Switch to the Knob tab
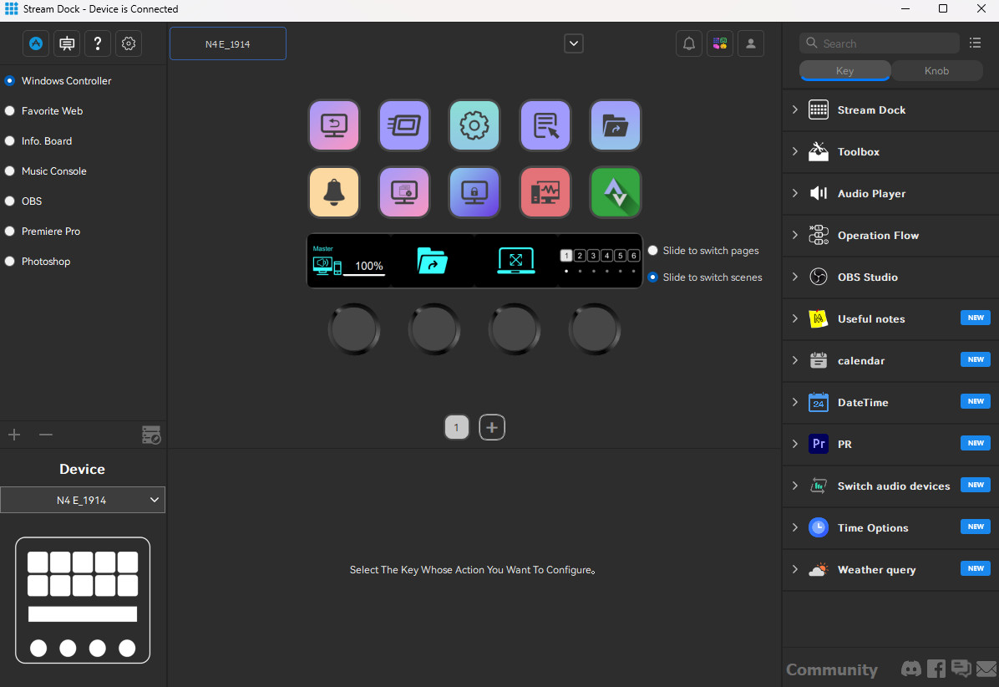Viewport: 999px width, 687px height. coord(936,71)
